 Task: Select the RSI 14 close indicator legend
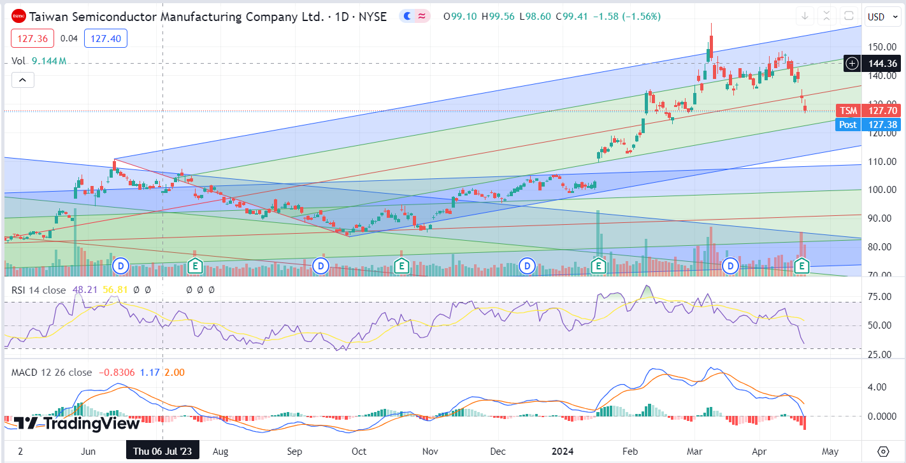coord(38,290)
